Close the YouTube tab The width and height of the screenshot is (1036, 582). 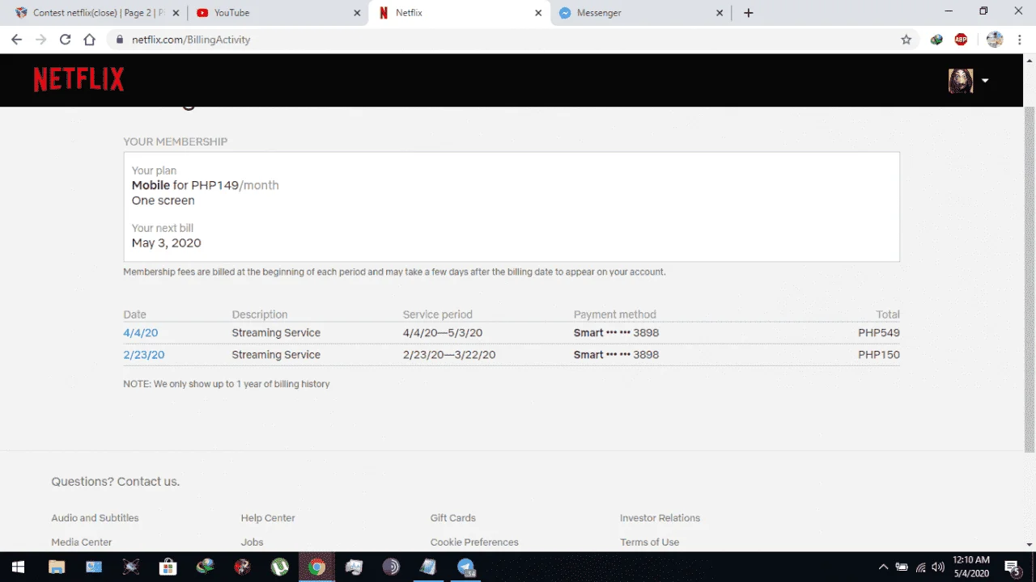click(x=358, y=13)
